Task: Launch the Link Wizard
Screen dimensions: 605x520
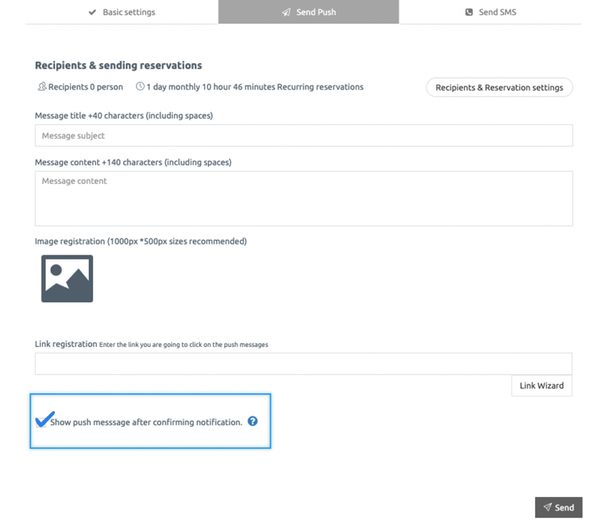Action: pos(541,385)
